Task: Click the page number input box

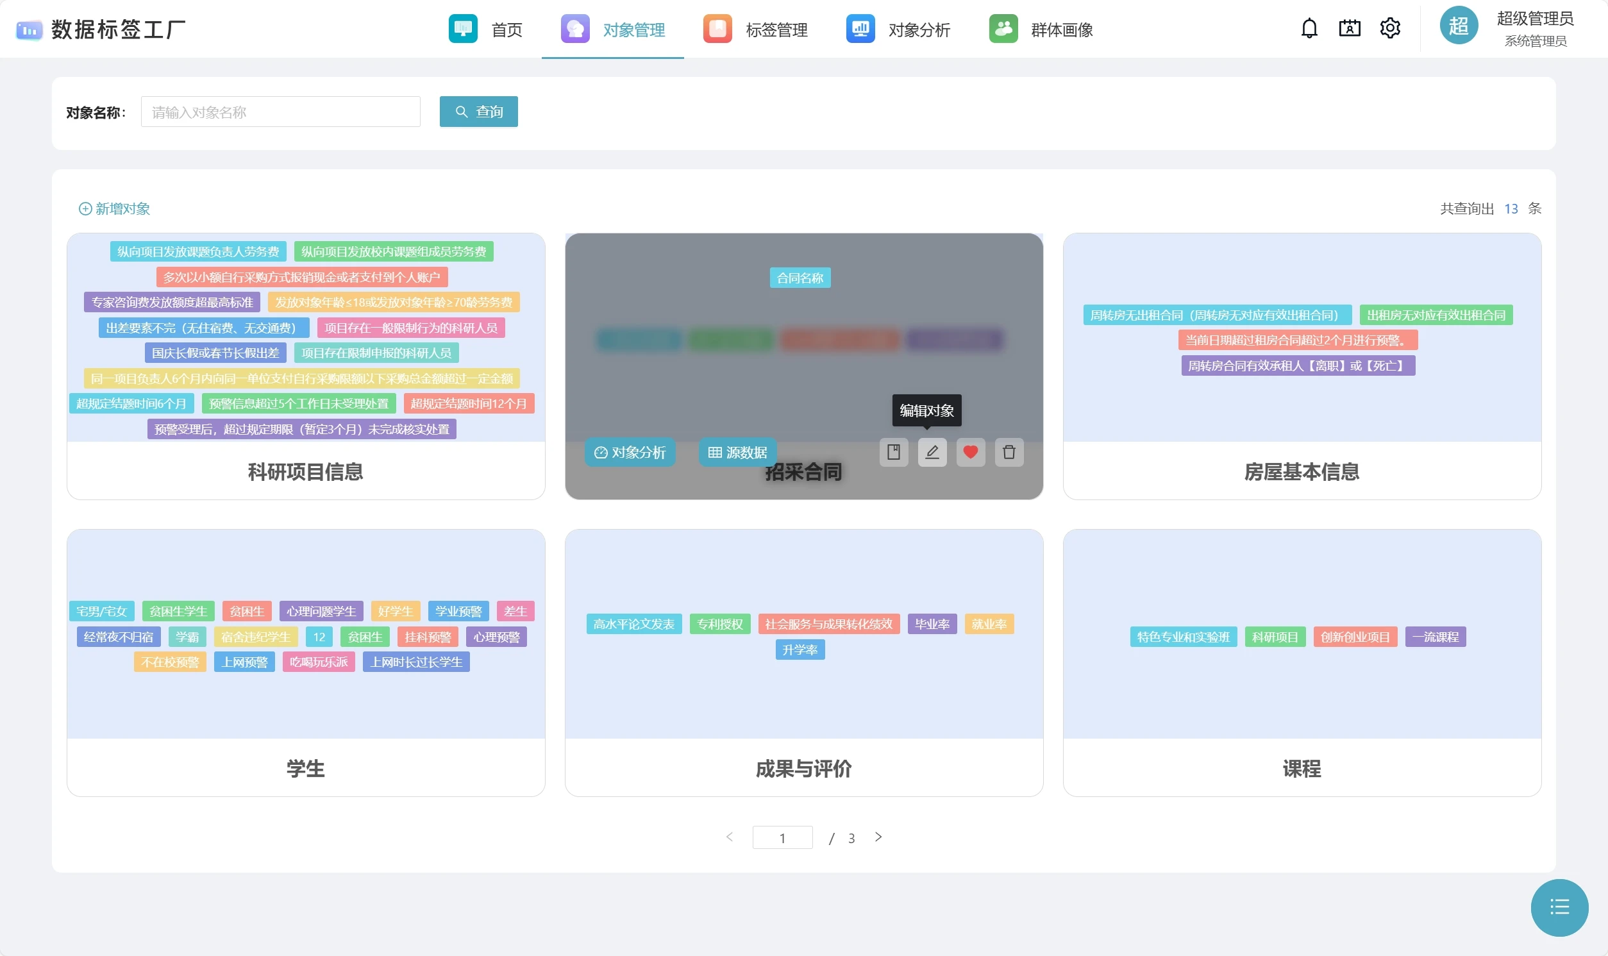Action: point(782,837)
